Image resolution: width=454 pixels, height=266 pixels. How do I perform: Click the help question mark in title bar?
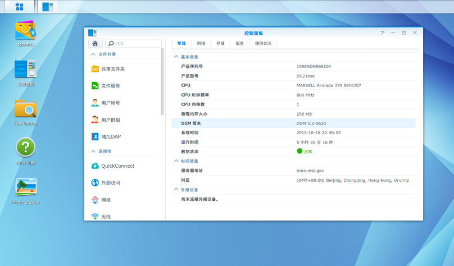coord(382,33)
